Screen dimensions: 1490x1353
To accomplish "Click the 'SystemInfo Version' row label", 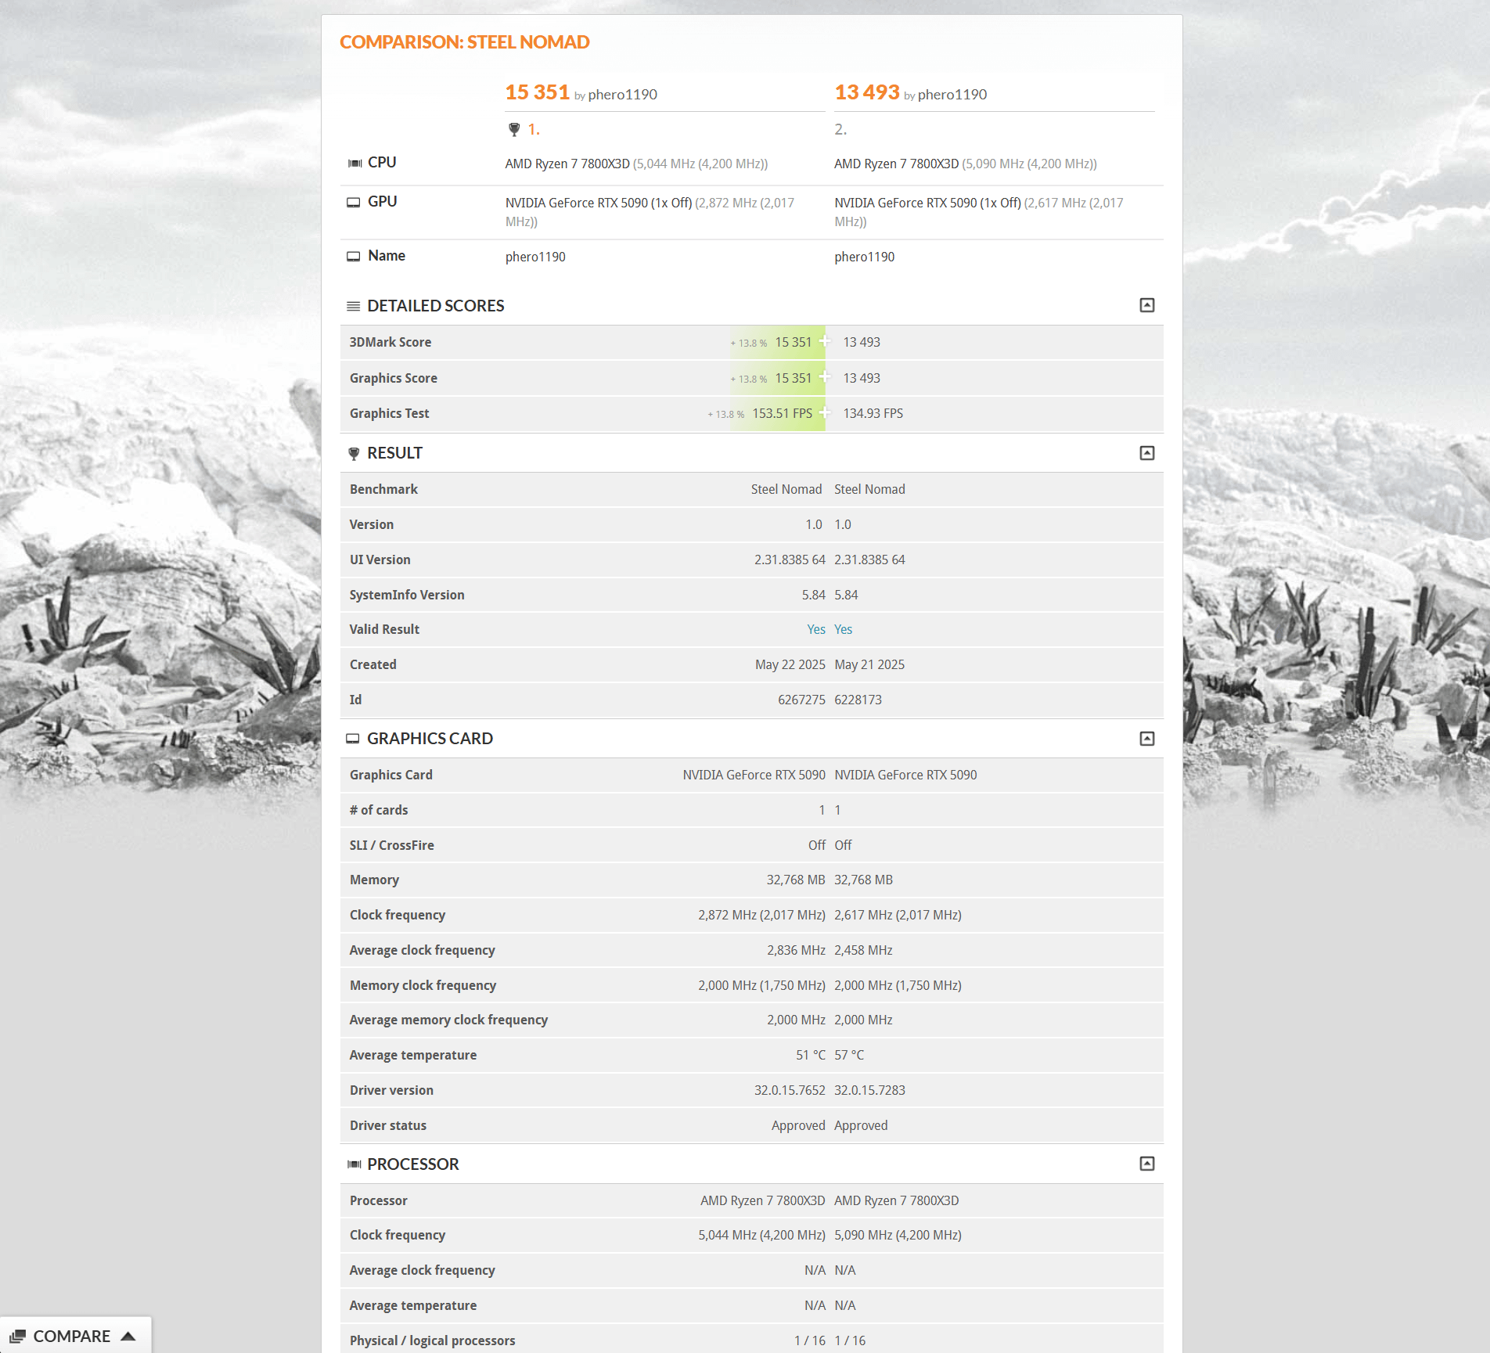I will click(407, 595).
